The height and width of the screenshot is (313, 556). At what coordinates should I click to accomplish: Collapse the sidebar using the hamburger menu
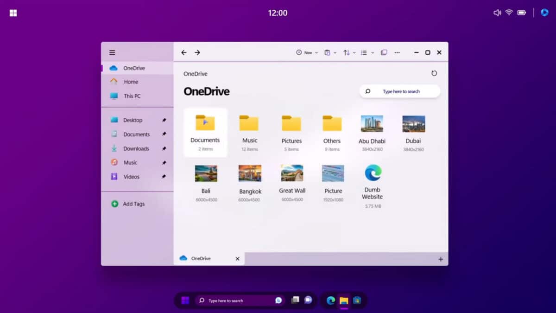click(112, 52)
